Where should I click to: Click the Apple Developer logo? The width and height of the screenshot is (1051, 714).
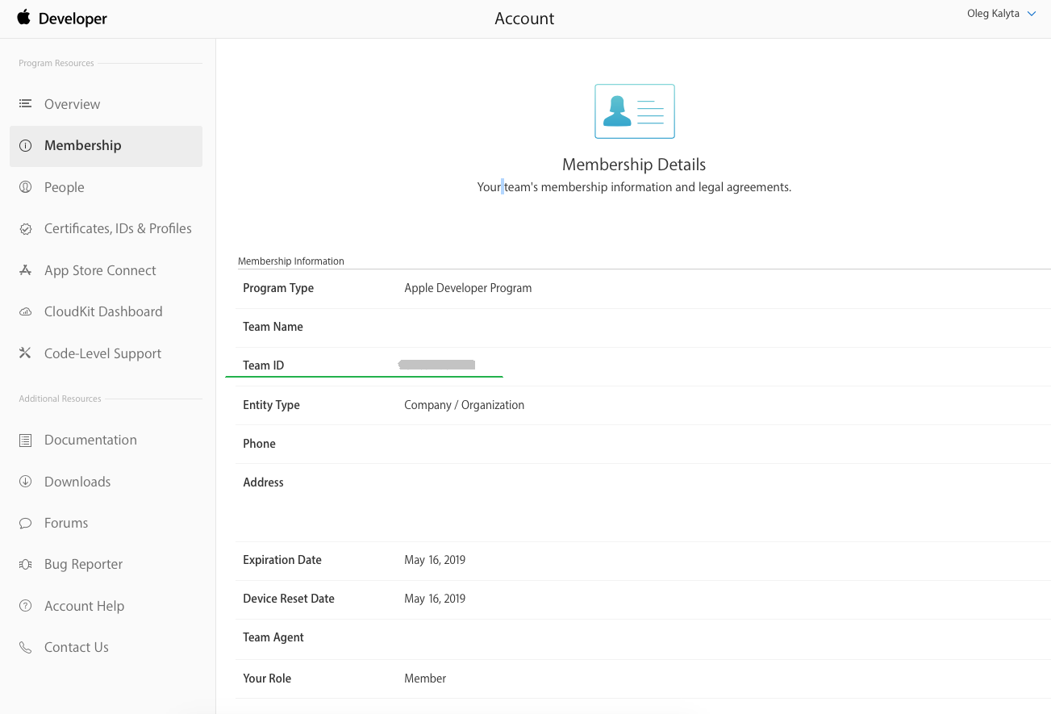[62, 19]
